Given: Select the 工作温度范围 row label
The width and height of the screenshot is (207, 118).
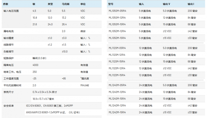Looking at the screenshot, I should pos(11,78).
